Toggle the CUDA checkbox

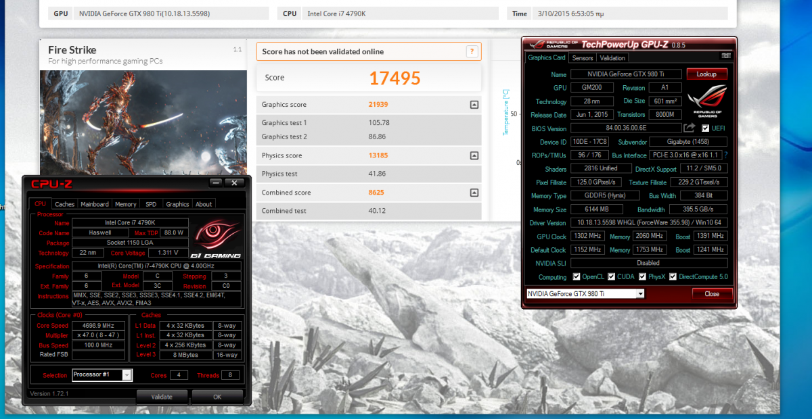coord(611,276)
